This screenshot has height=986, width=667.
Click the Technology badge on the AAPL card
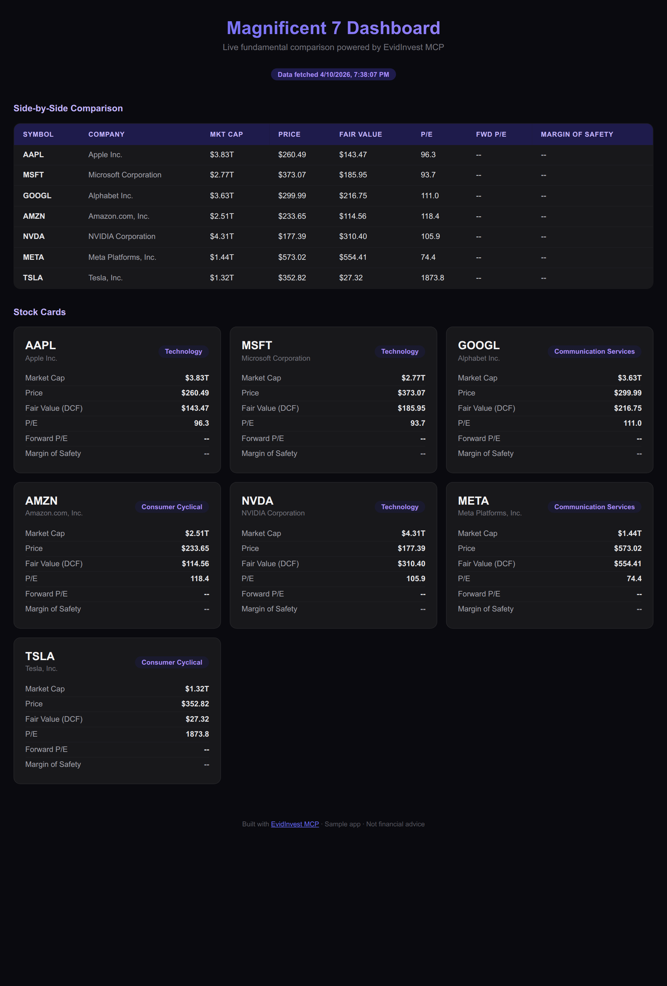(183, 351)
